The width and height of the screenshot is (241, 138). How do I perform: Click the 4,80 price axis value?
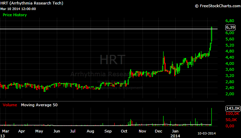coord(230,51)
